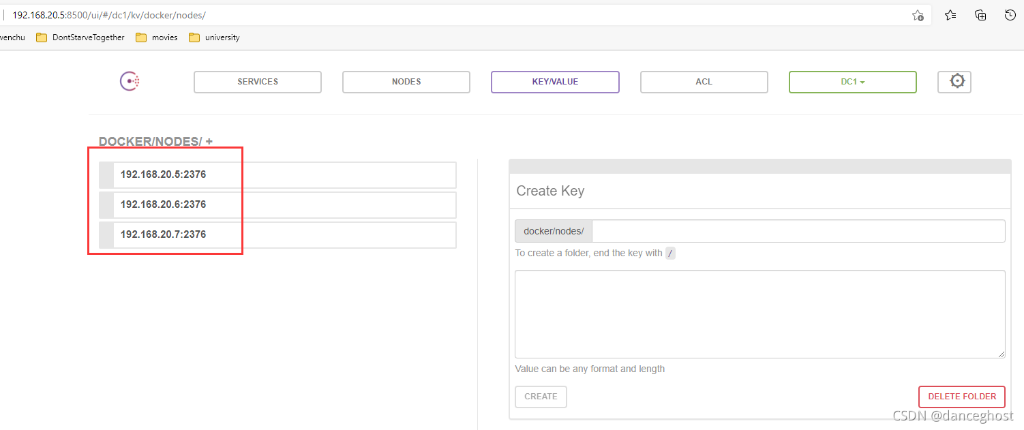
Task: Add page to favorites with star icon
Action: pyautogui.click(x=918, y=15)
